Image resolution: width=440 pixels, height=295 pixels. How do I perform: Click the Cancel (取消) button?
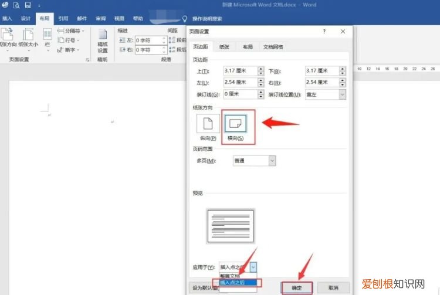[x=333, y=288]
